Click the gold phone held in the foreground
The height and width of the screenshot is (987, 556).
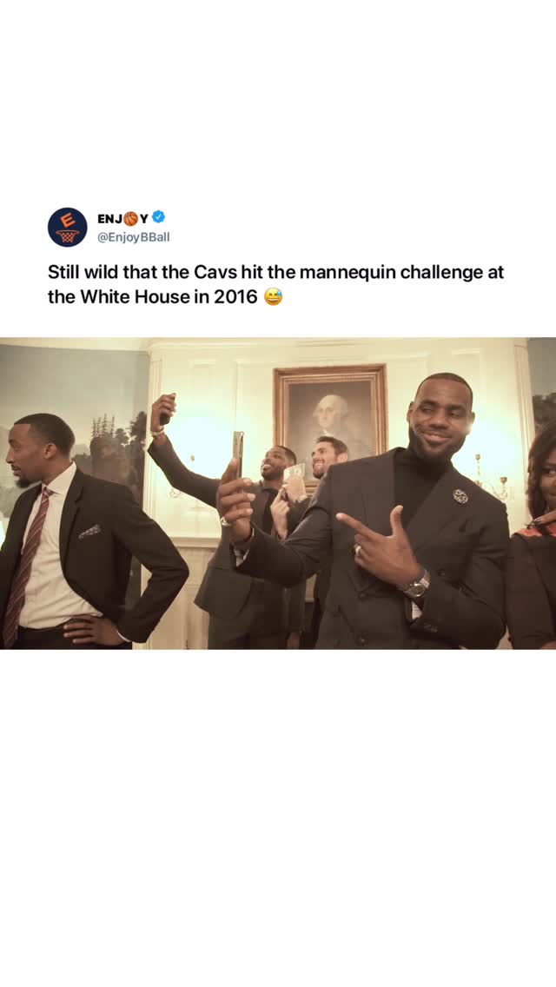(238, 454)
